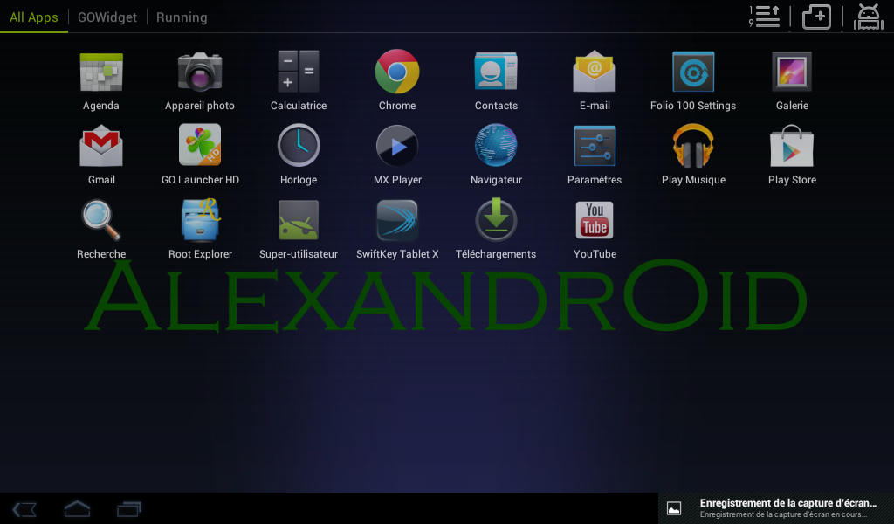Viewport: 894px width, 524px height.
Task: Tap the Recent apps button
Action: coord(129,508)
